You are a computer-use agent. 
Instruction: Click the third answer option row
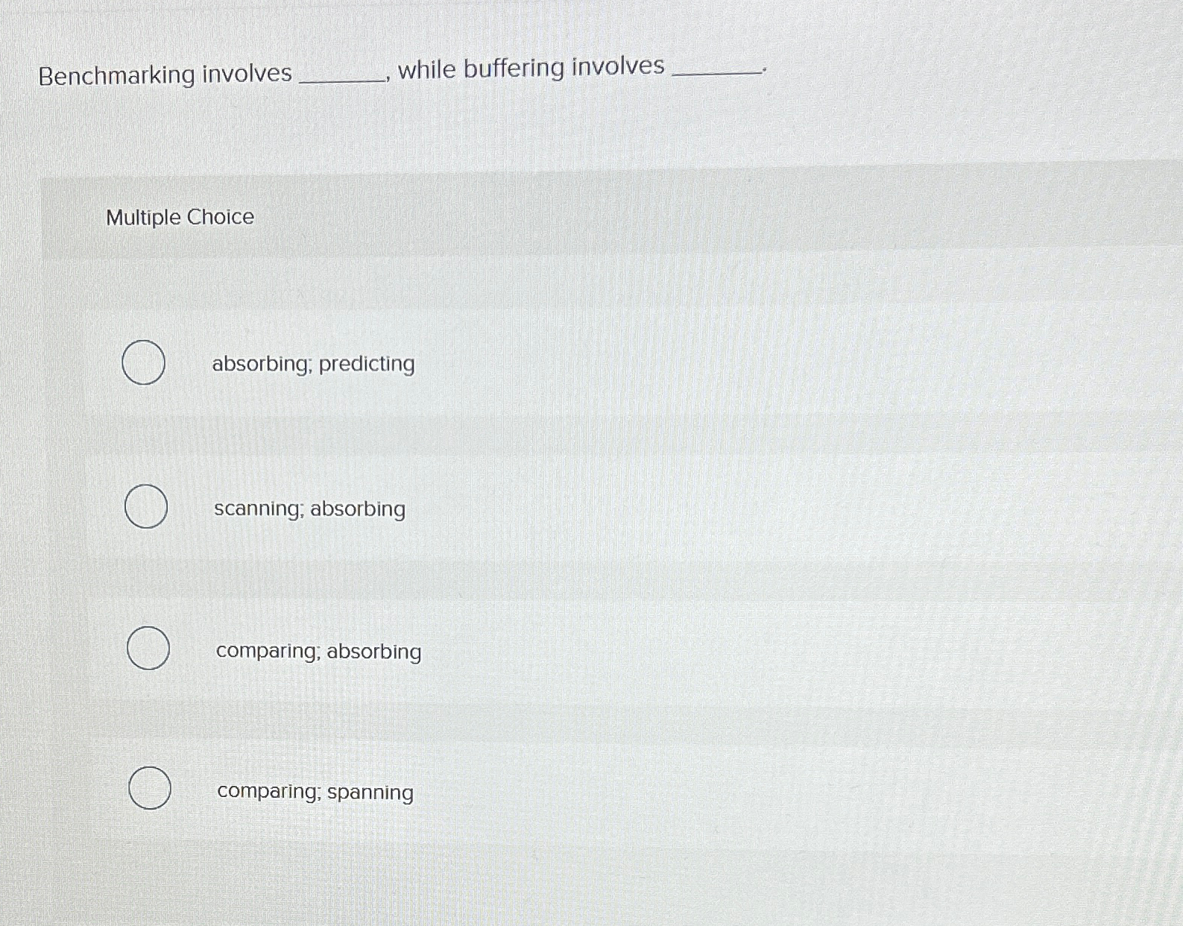pos(522,649)
